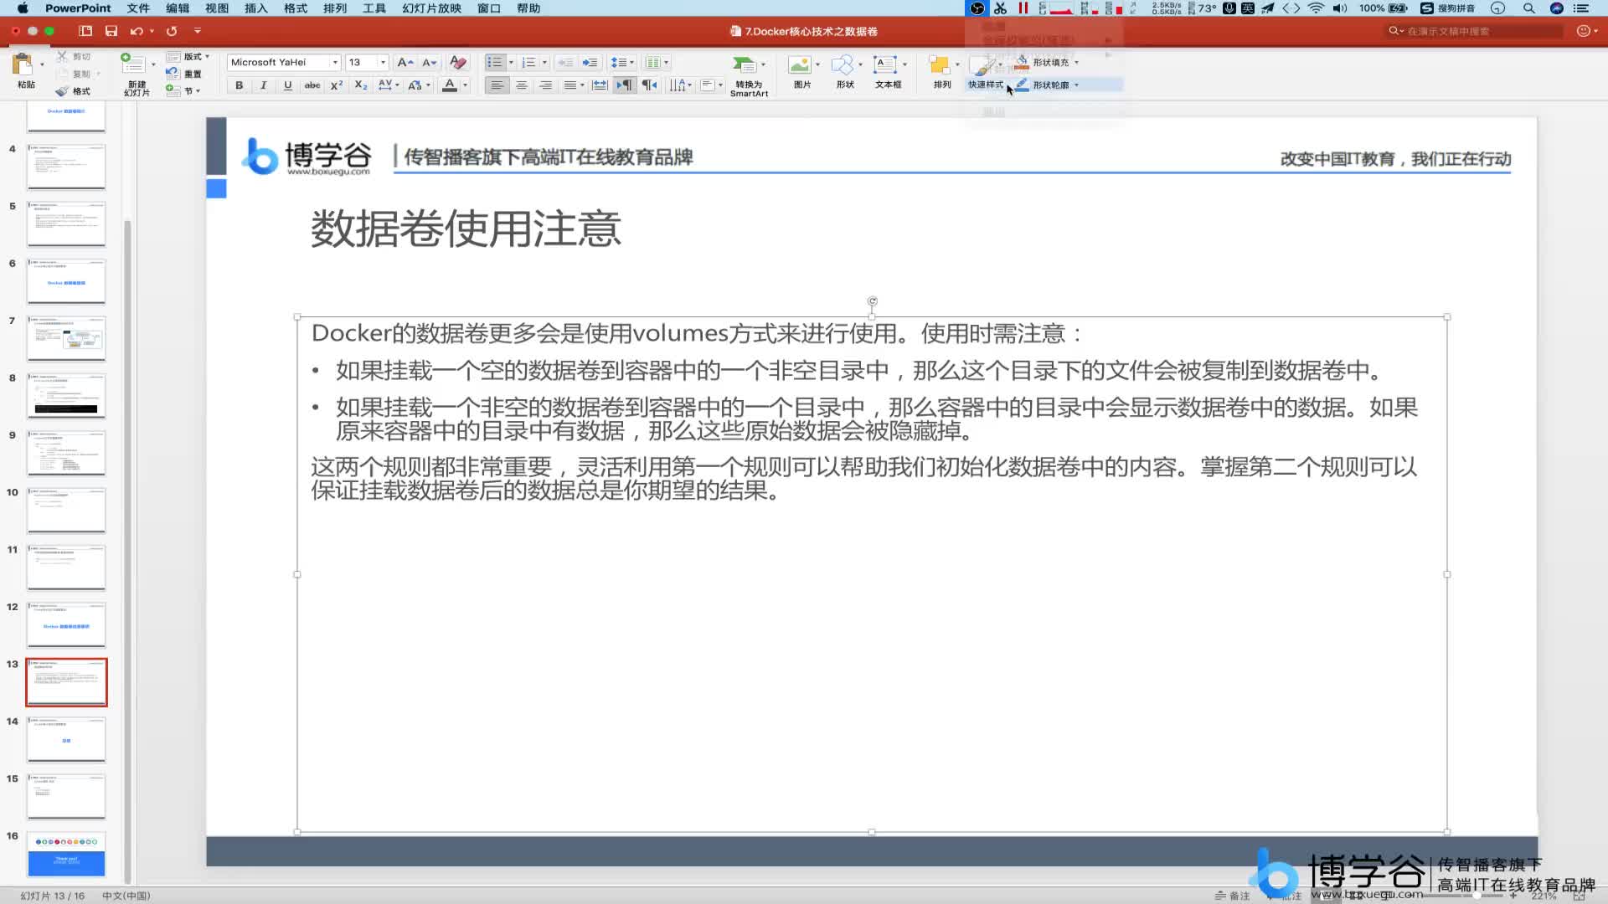Viewport: 1608px width, 904px height.
Task: Click the Increase Font Size icon
Action: point(405,62)
